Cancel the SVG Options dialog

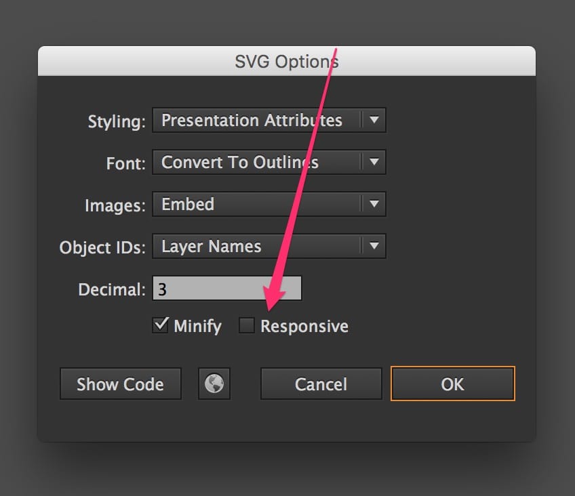click(321, 384)
